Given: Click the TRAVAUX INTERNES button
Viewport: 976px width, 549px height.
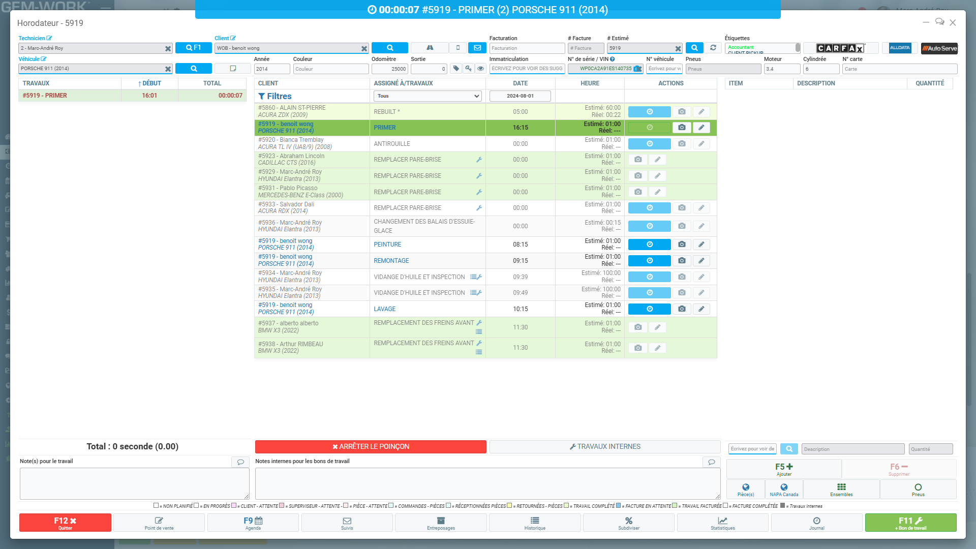Looking at the screenshot, I should [x=605, y=447].
